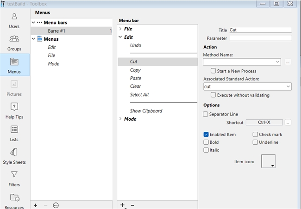Open the Resources folder icon
The image size is (301, 209).
(15, 197)
